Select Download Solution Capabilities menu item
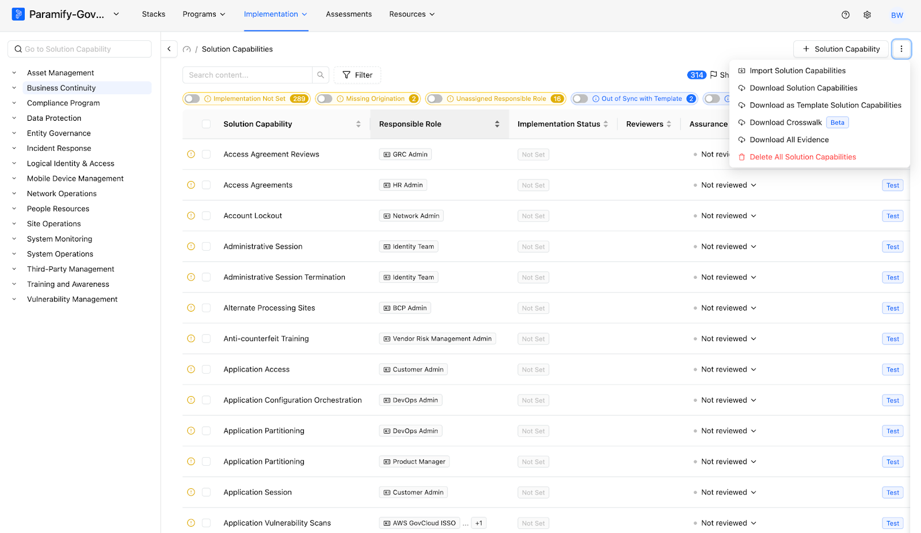 pos(820,88)
